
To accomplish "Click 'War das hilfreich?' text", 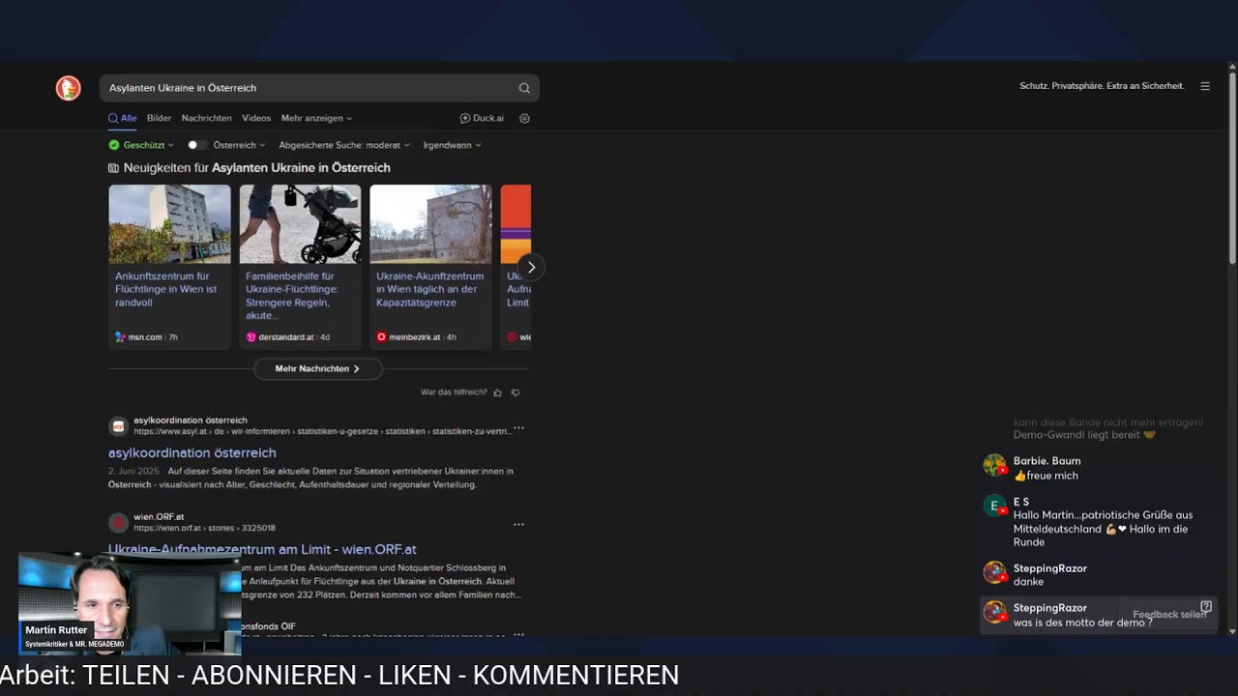I will click(x=454, y=392).
